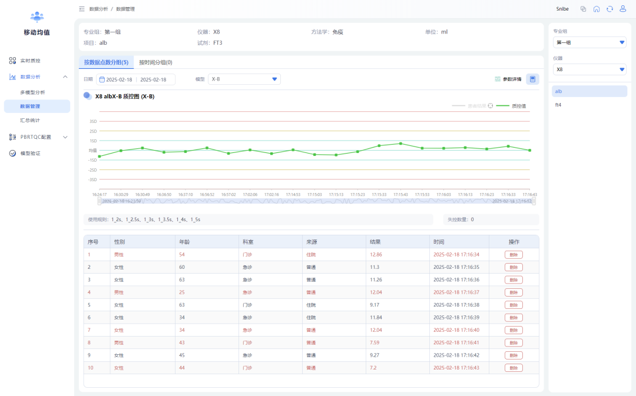Viewport: 636px width, 396px height.
Task: Open the user profile icon
Action: pyautogui.click(x=622, y=9)
